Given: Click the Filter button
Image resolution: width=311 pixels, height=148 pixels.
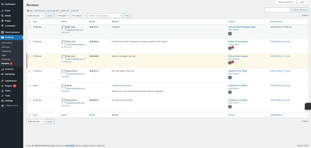Looking at the screenshot, I should (127, 16).
